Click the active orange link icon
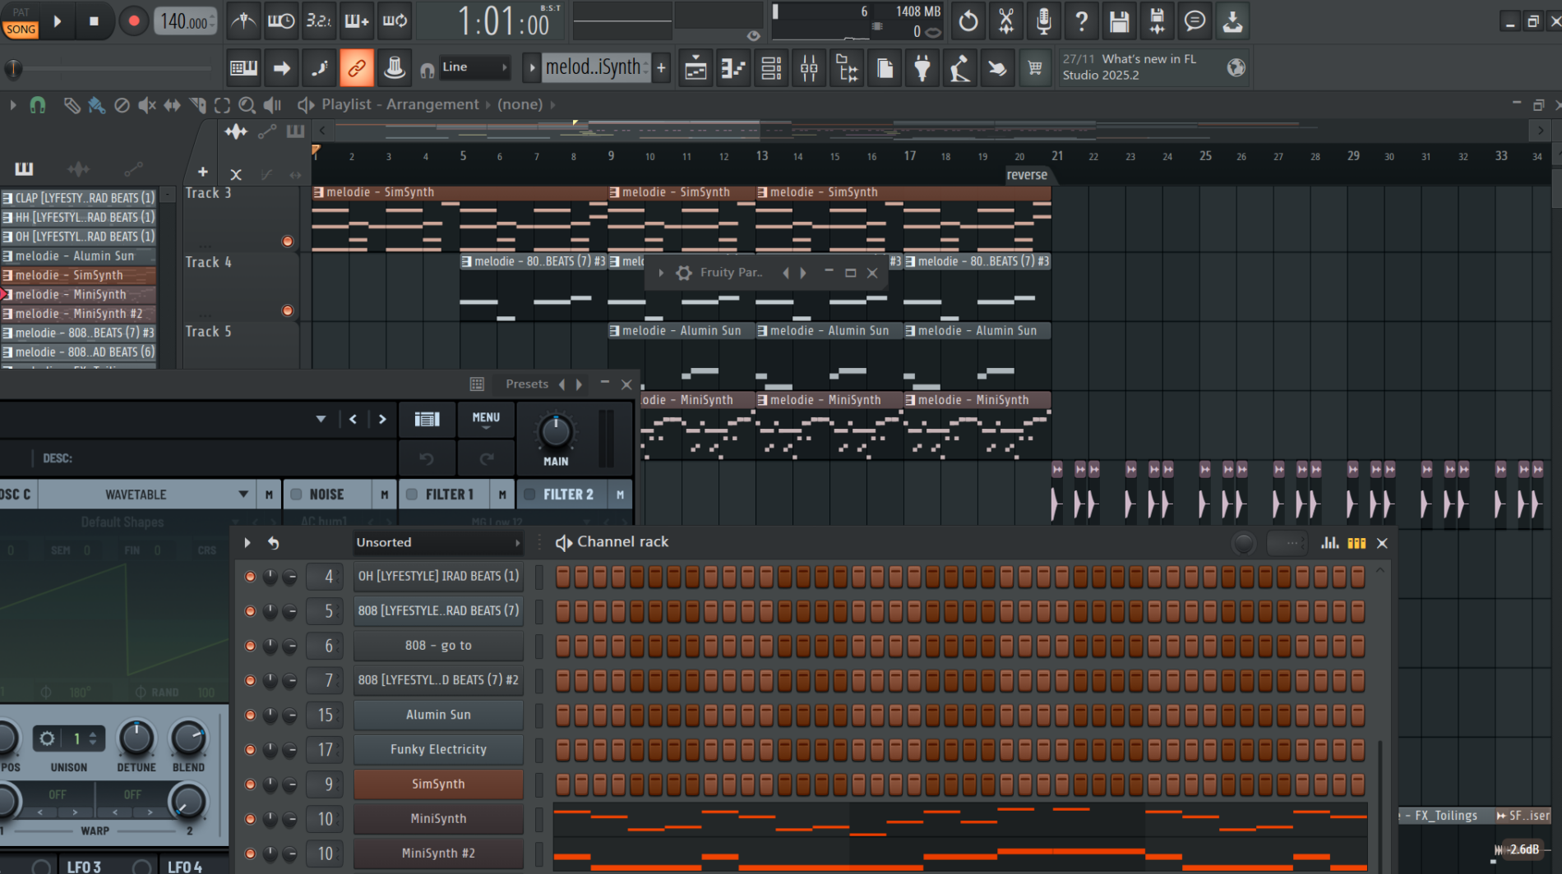Viewport: 1562px width, 874px height. [357, 68]
